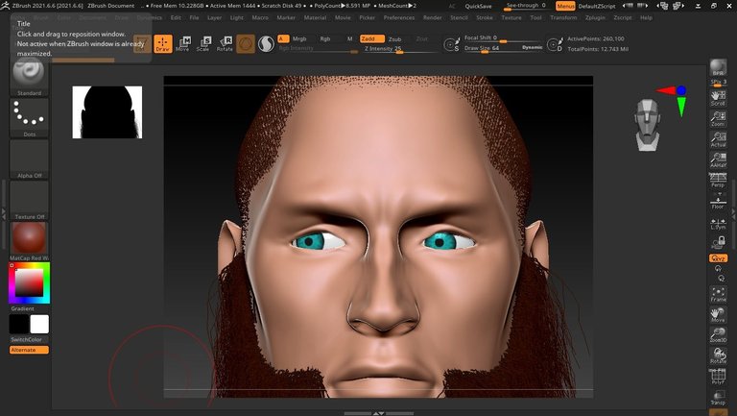Open the Zplugin menu
Screen dimensions: 737x416
tap(595, 17)
